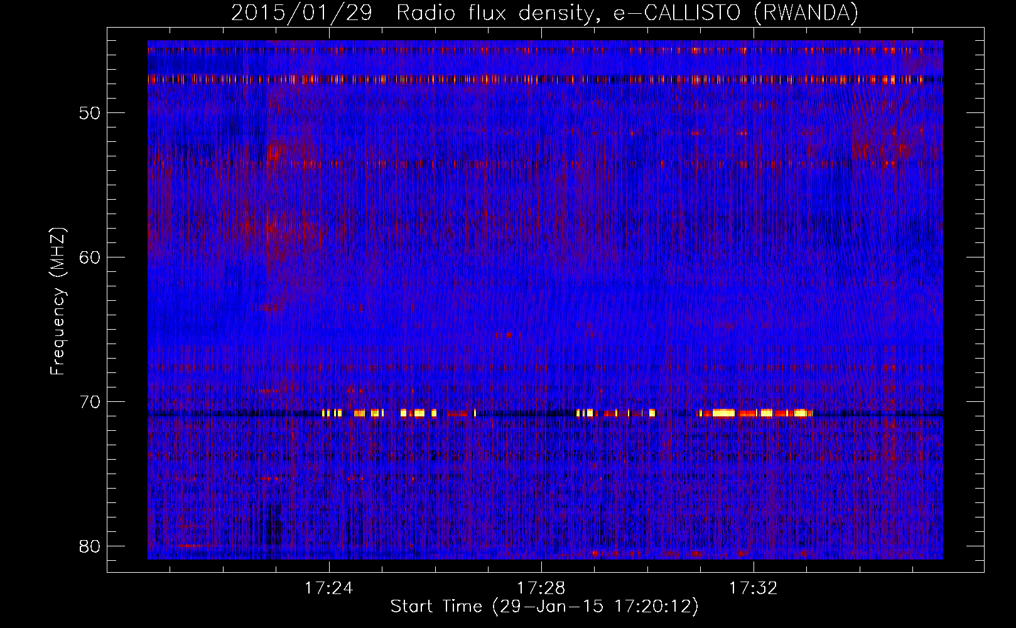The height and width of the screenshot is (628, 1016).
Task: Click the '50' frequency tick label
Action: (90, 114)
